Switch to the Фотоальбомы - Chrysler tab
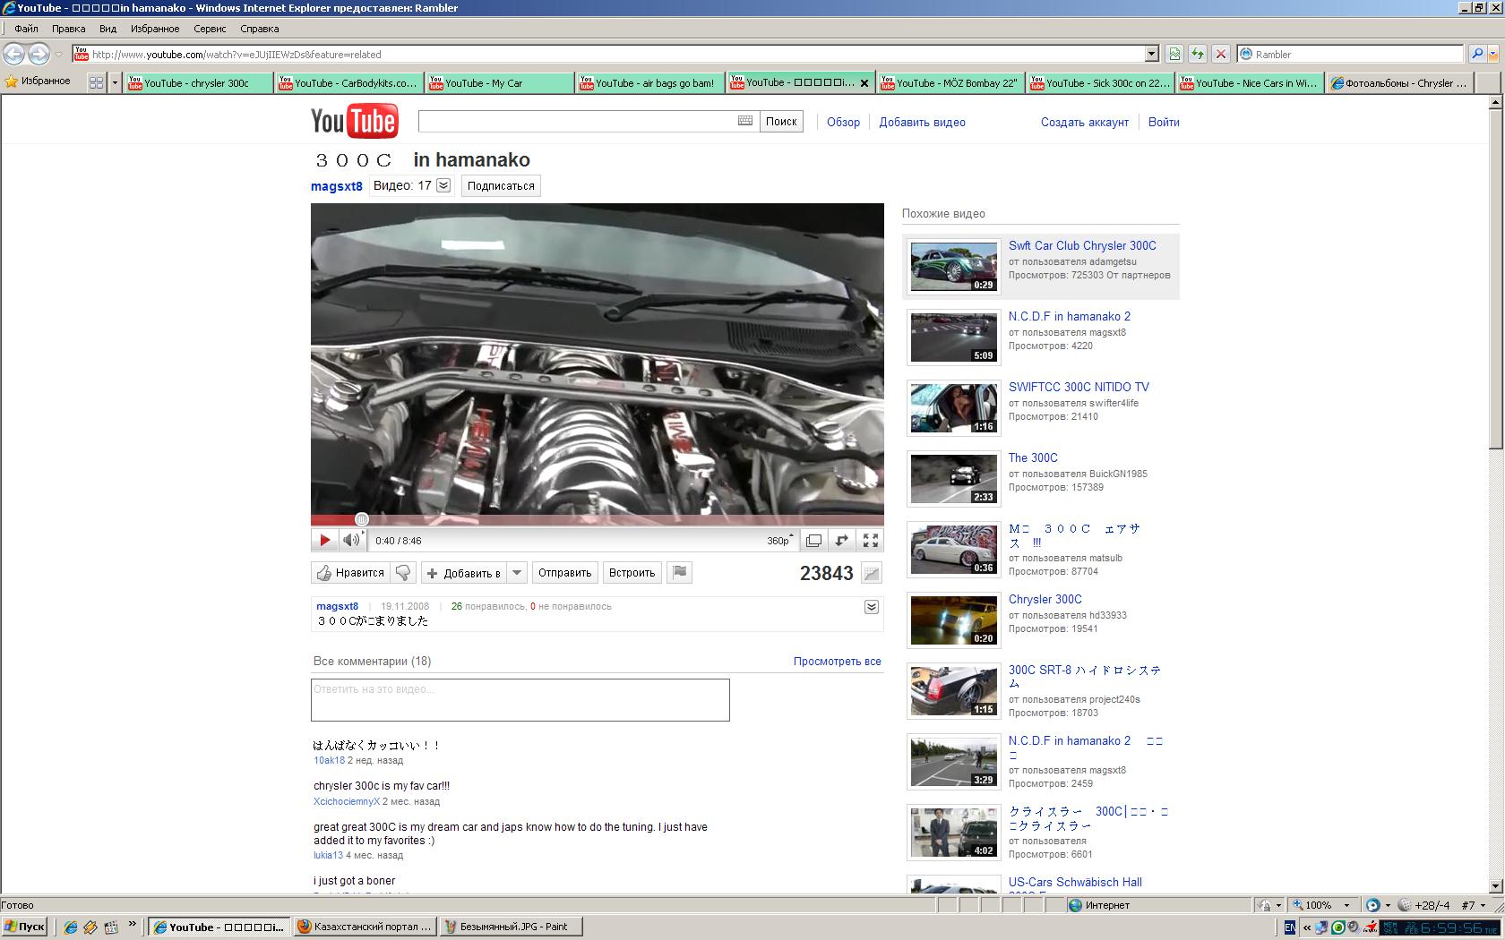Image resolution: width=1505 pixels, height=940 pixels. point(1398,83)
